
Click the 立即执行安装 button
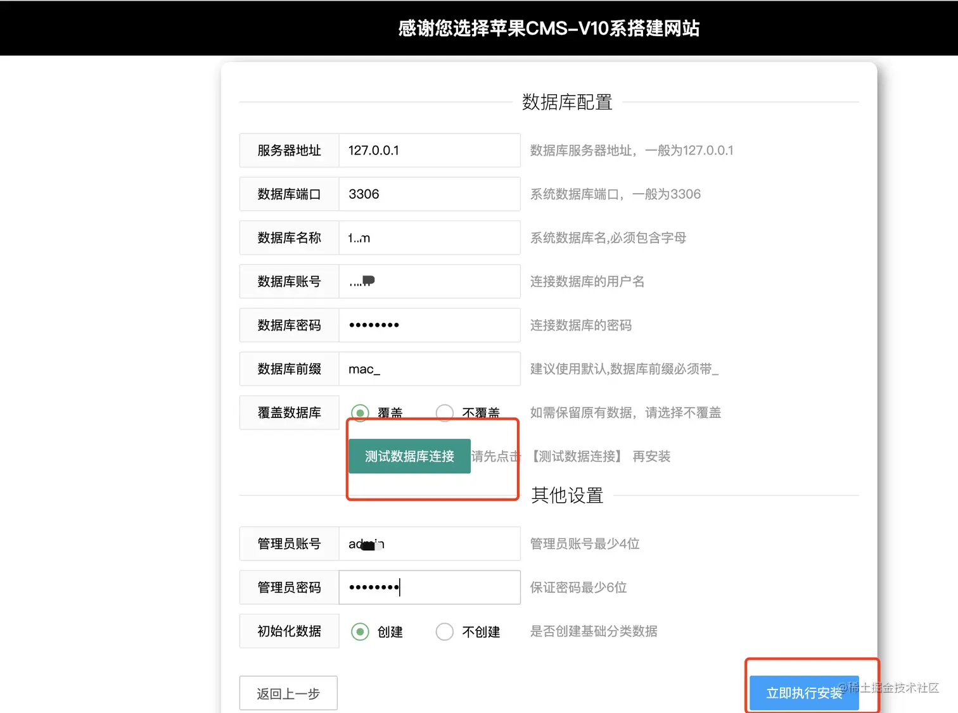[804, 693]
